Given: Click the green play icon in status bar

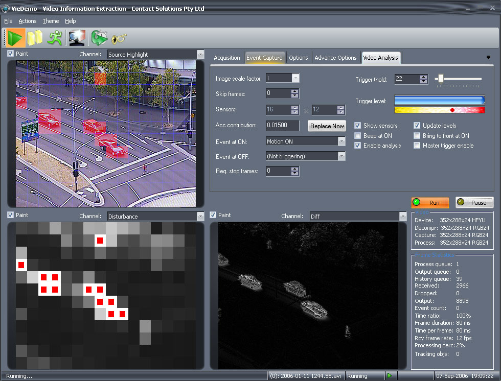Looking at the screenshot, I should tap(390, 376).
